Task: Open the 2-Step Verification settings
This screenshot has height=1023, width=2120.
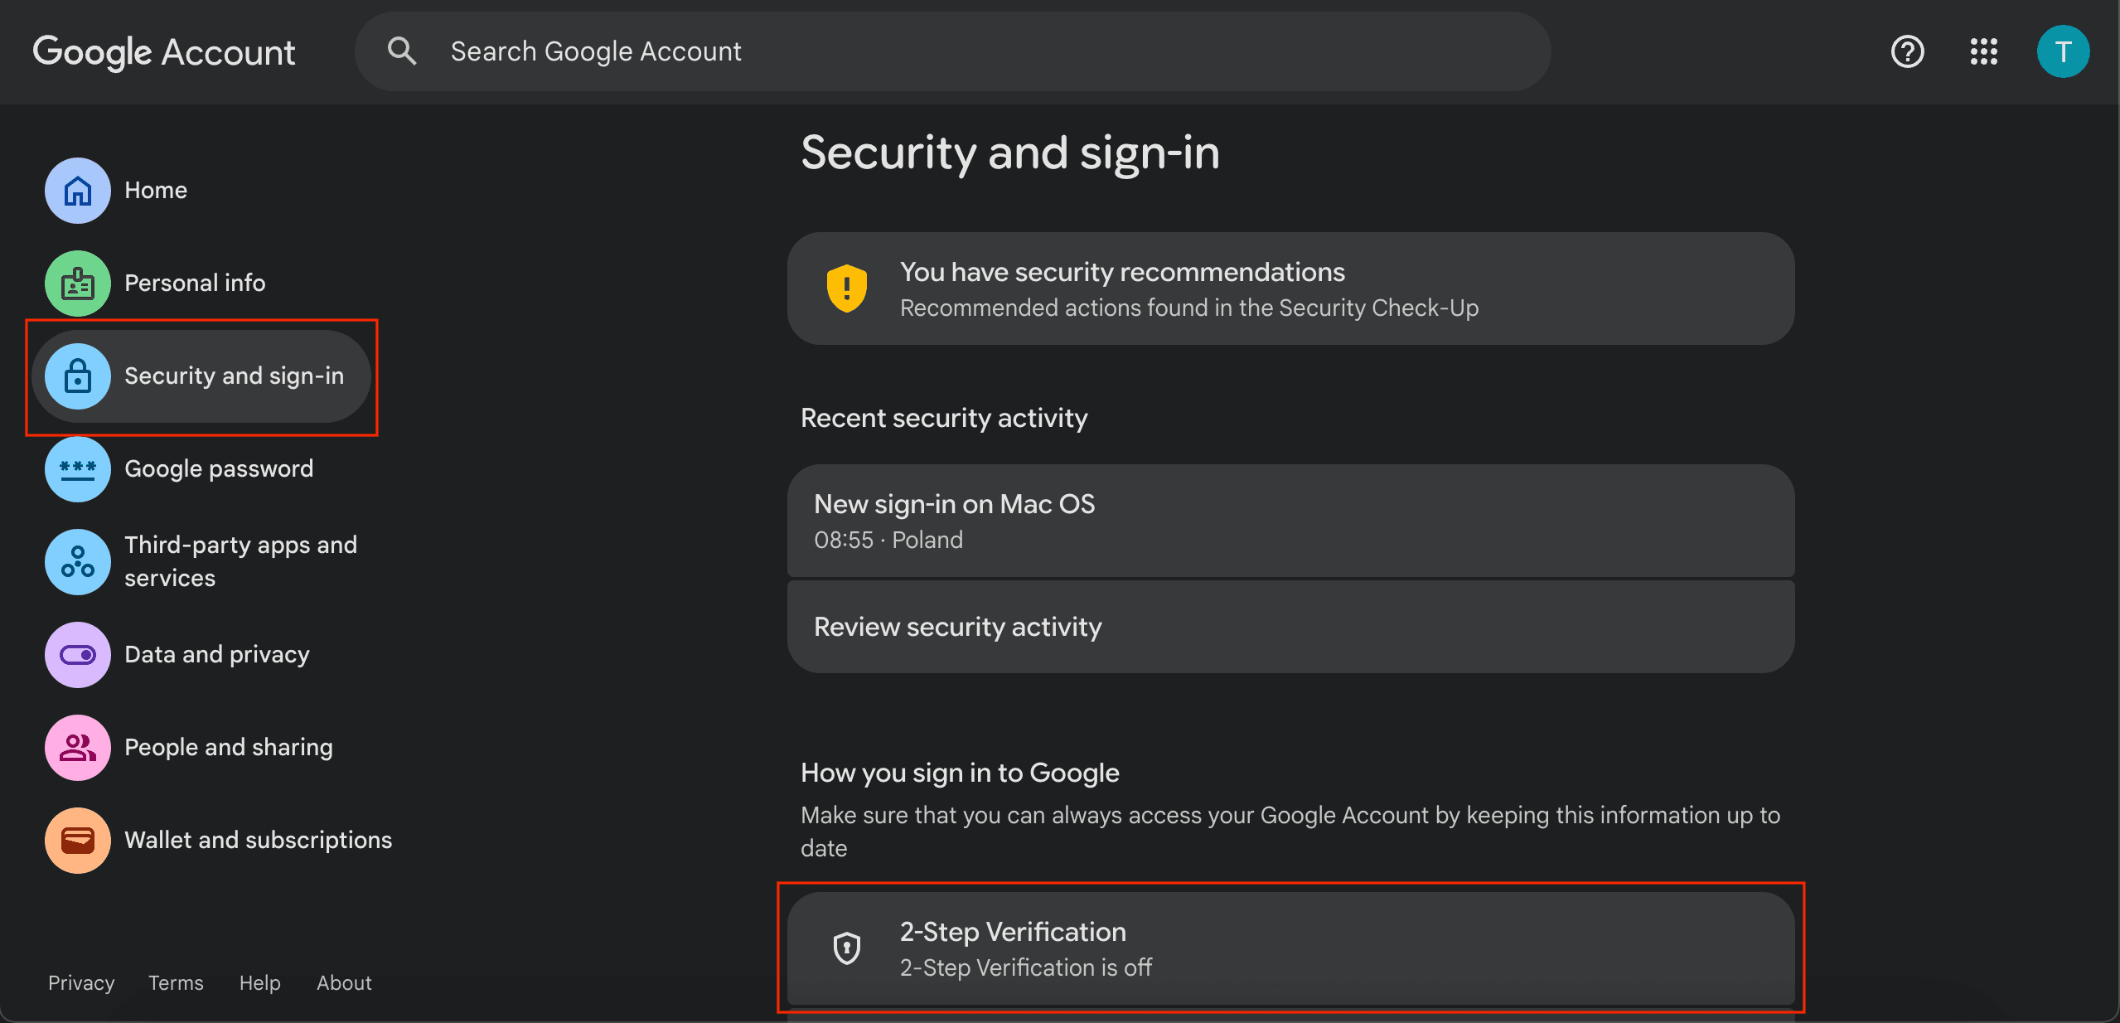Action: [1290, 950]
